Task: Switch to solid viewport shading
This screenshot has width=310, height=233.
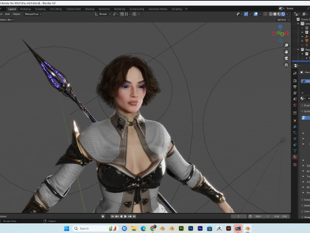Action: (x=274, y=14)
